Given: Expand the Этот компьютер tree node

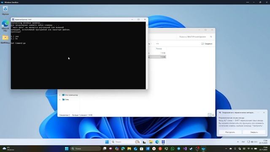Looking at the screenshot, I should point(60,95).
